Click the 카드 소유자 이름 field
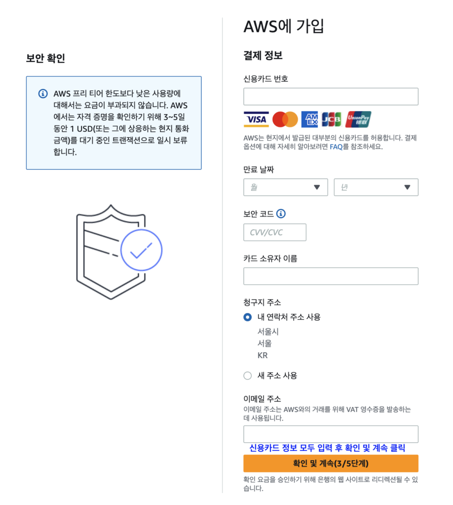Screen dimensions: 453x505 pos(330,276)
